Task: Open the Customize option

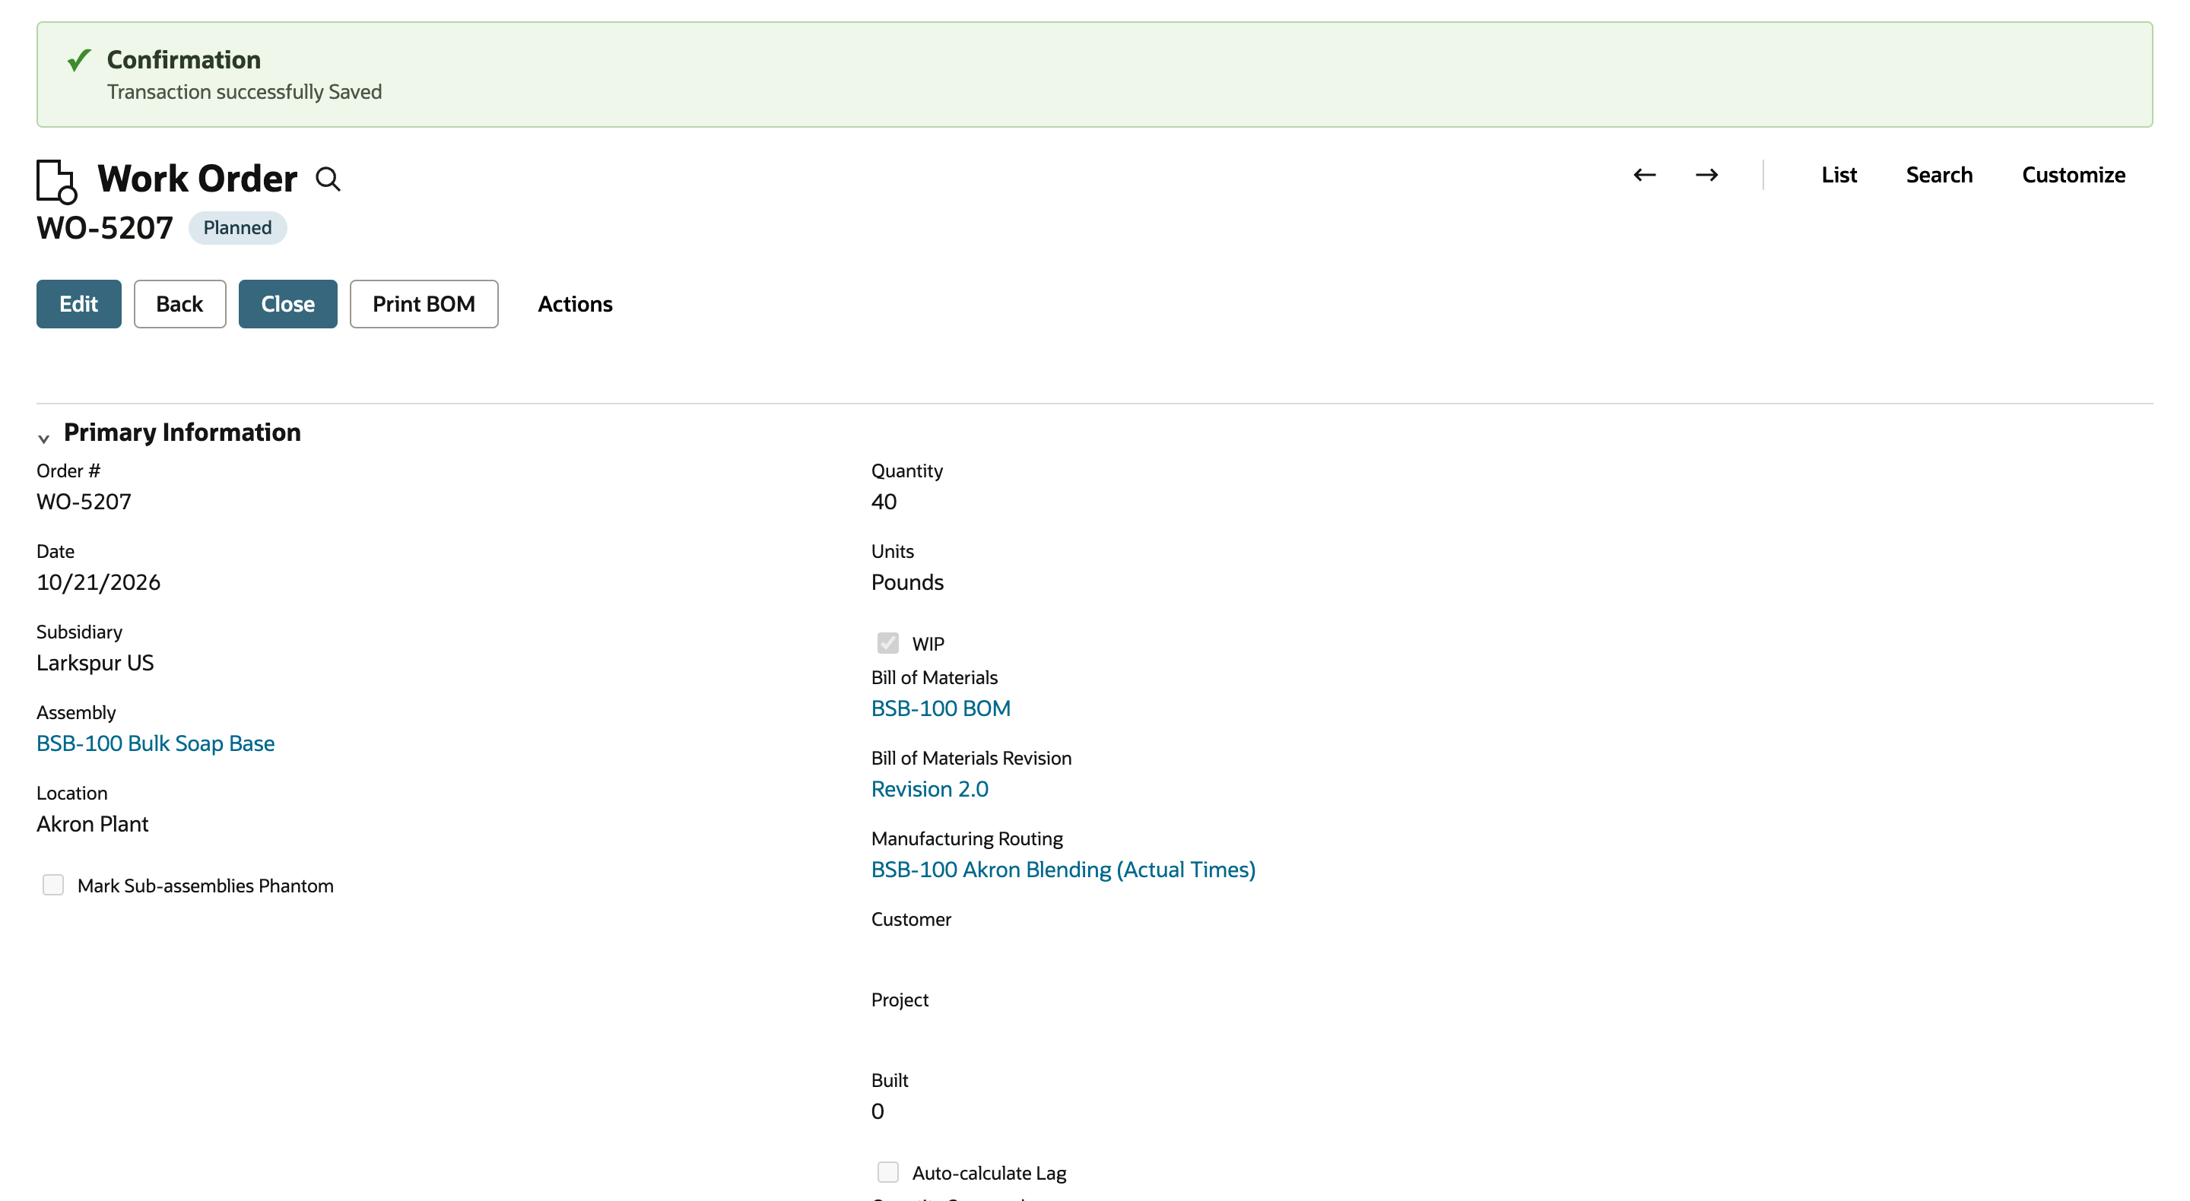Action: pos(2073,175)
